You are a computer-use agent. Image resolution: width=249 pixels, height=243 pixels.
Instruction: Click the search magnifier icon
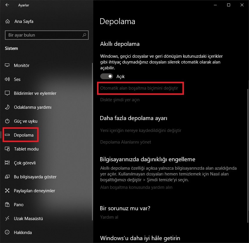click(84, 35)
